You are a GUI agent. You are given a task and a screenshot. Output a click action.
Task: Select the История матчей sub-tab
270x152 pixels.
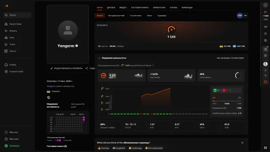116,16
